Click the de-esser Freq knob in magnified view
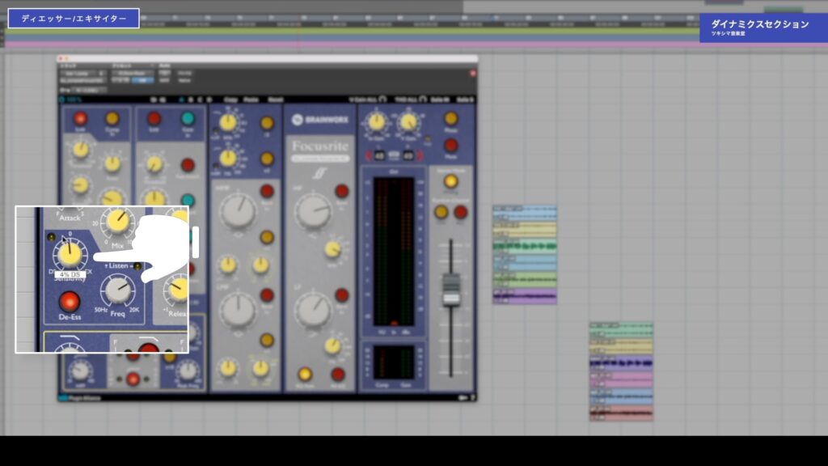828x466 pixels. click(117, 290)
